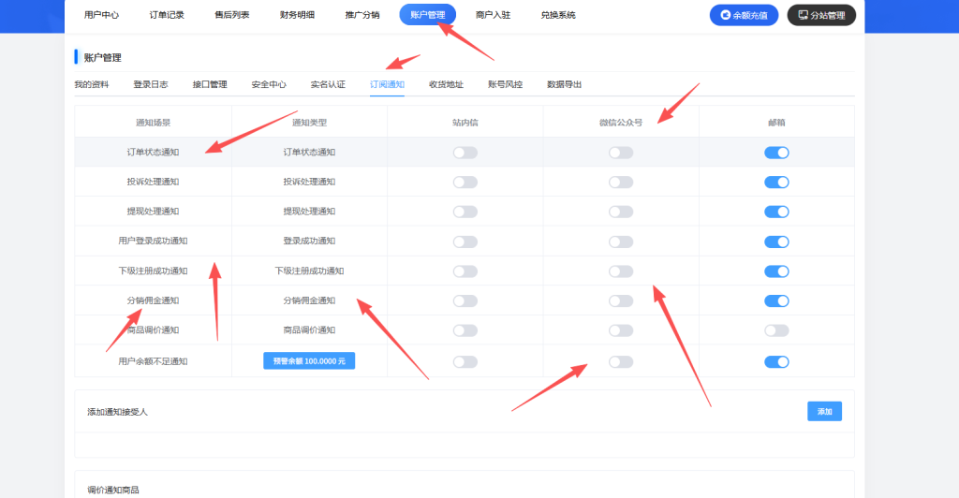Click the 余额充值 recharge button
The height and width of the screenshot is (498, 959).
[x=744, y=15]
